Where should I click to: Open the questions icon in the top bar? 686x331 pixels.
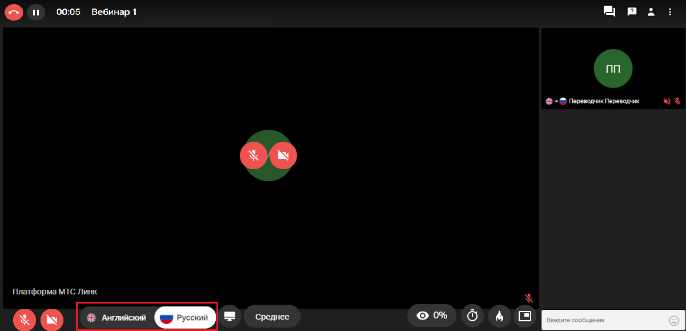[632, 11]
